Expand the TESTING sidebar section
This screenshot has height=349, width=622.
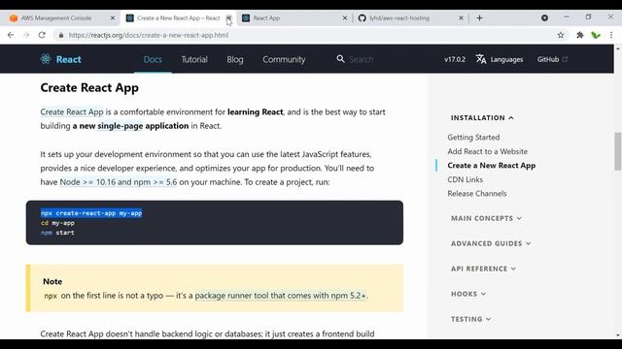[470, 319]
